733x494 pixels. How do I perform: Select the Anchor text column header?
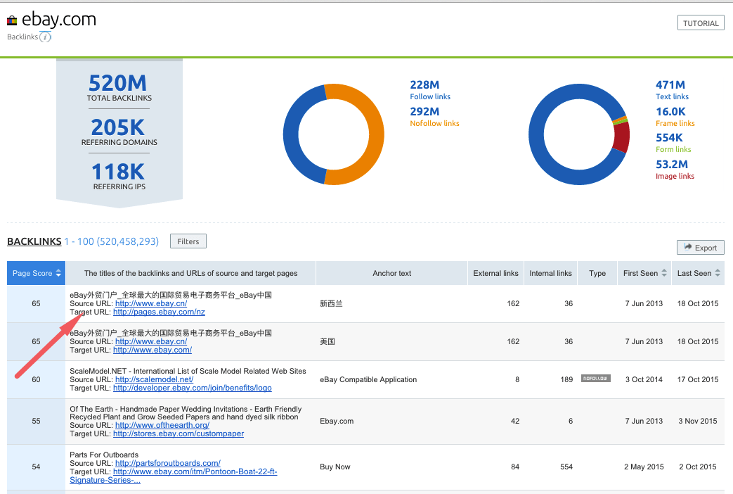(391, 272)
